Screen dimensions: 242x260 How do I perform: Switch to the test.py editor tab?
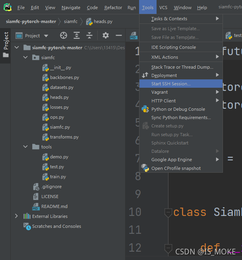click(x=234, y=35)
